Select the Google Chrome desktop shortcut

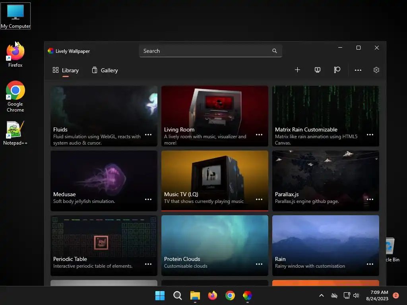[16, 97]
